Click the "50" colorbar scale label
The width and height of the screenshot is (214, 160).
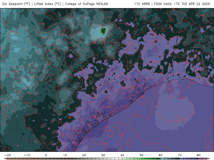click(142, 155)
